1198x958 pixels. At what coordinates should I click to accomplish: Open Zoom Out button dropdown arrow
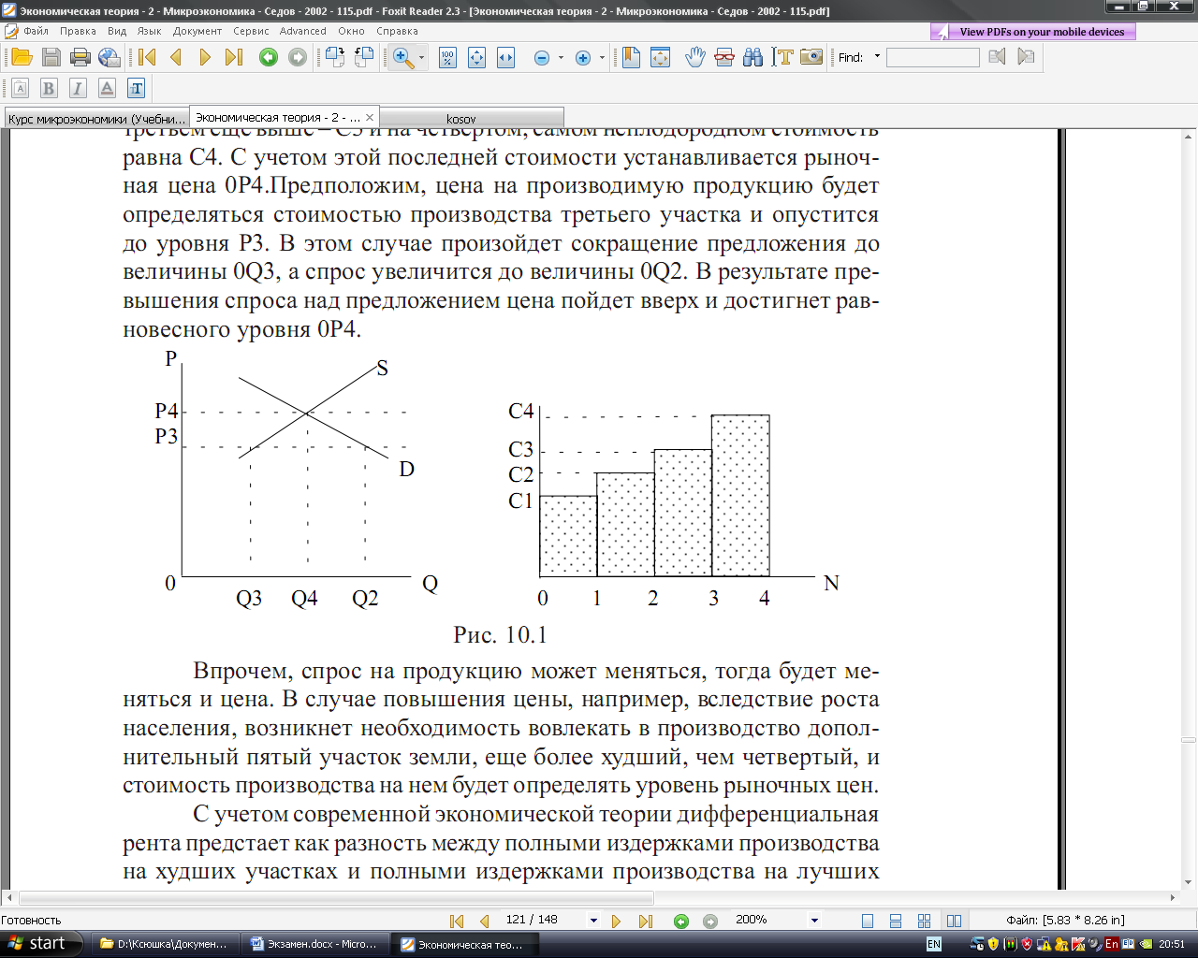tap(561, 58)
